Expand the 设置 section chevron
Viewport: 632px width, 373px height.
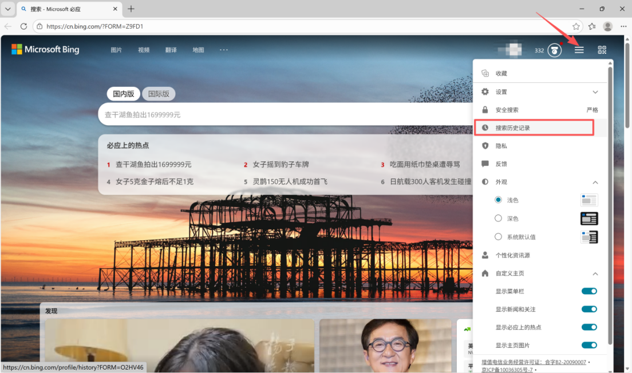pos(595,92)
